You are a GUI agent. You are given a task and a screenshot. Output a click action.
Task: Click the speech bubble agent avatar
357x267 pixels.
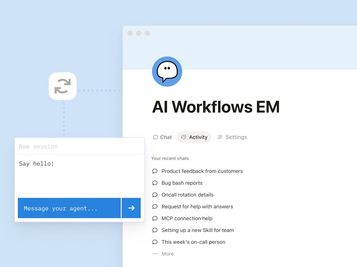(167, 71)
